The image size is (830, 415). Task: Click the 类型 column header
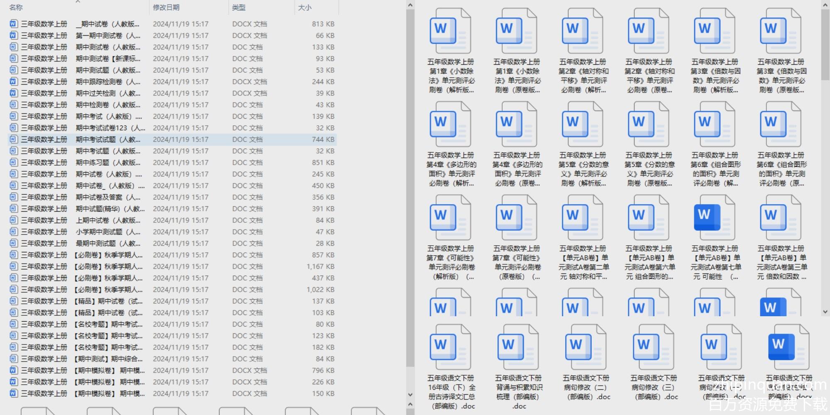(239, 7)
